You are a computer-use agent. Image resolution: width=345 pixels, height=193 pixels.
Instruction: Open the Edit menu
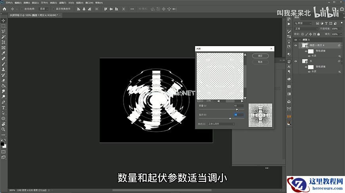click(18, 3)
